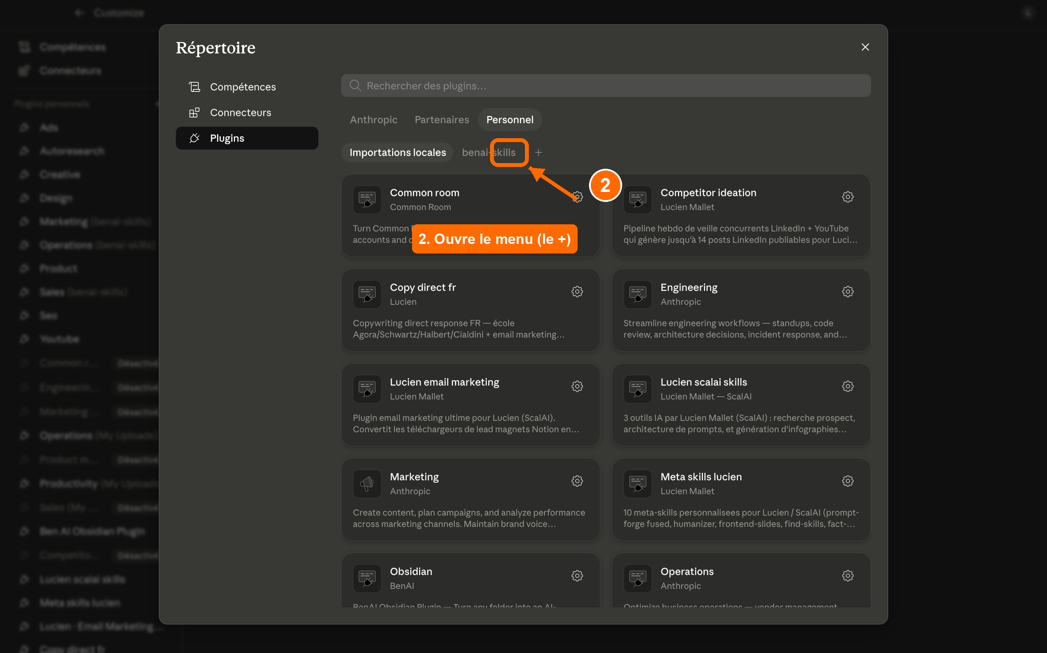The width and height of the screenshot is (1047, 653).
Task: Click description 'Copywriting direct response FR'
Action: [459, 329]
